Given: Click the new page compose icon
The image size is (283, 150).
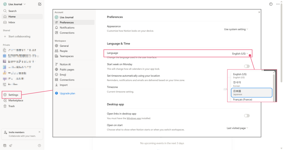Looking at the screenshot, I should pos(40,4).
